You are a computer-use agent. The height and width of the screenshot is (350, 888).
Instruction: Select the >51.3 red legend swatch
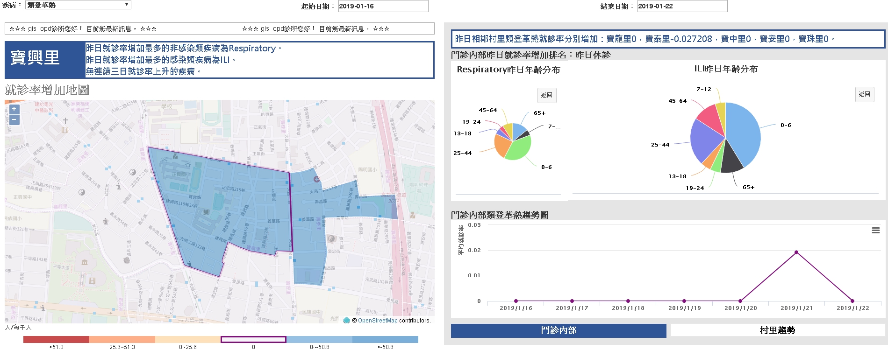(x=56, y=339)
